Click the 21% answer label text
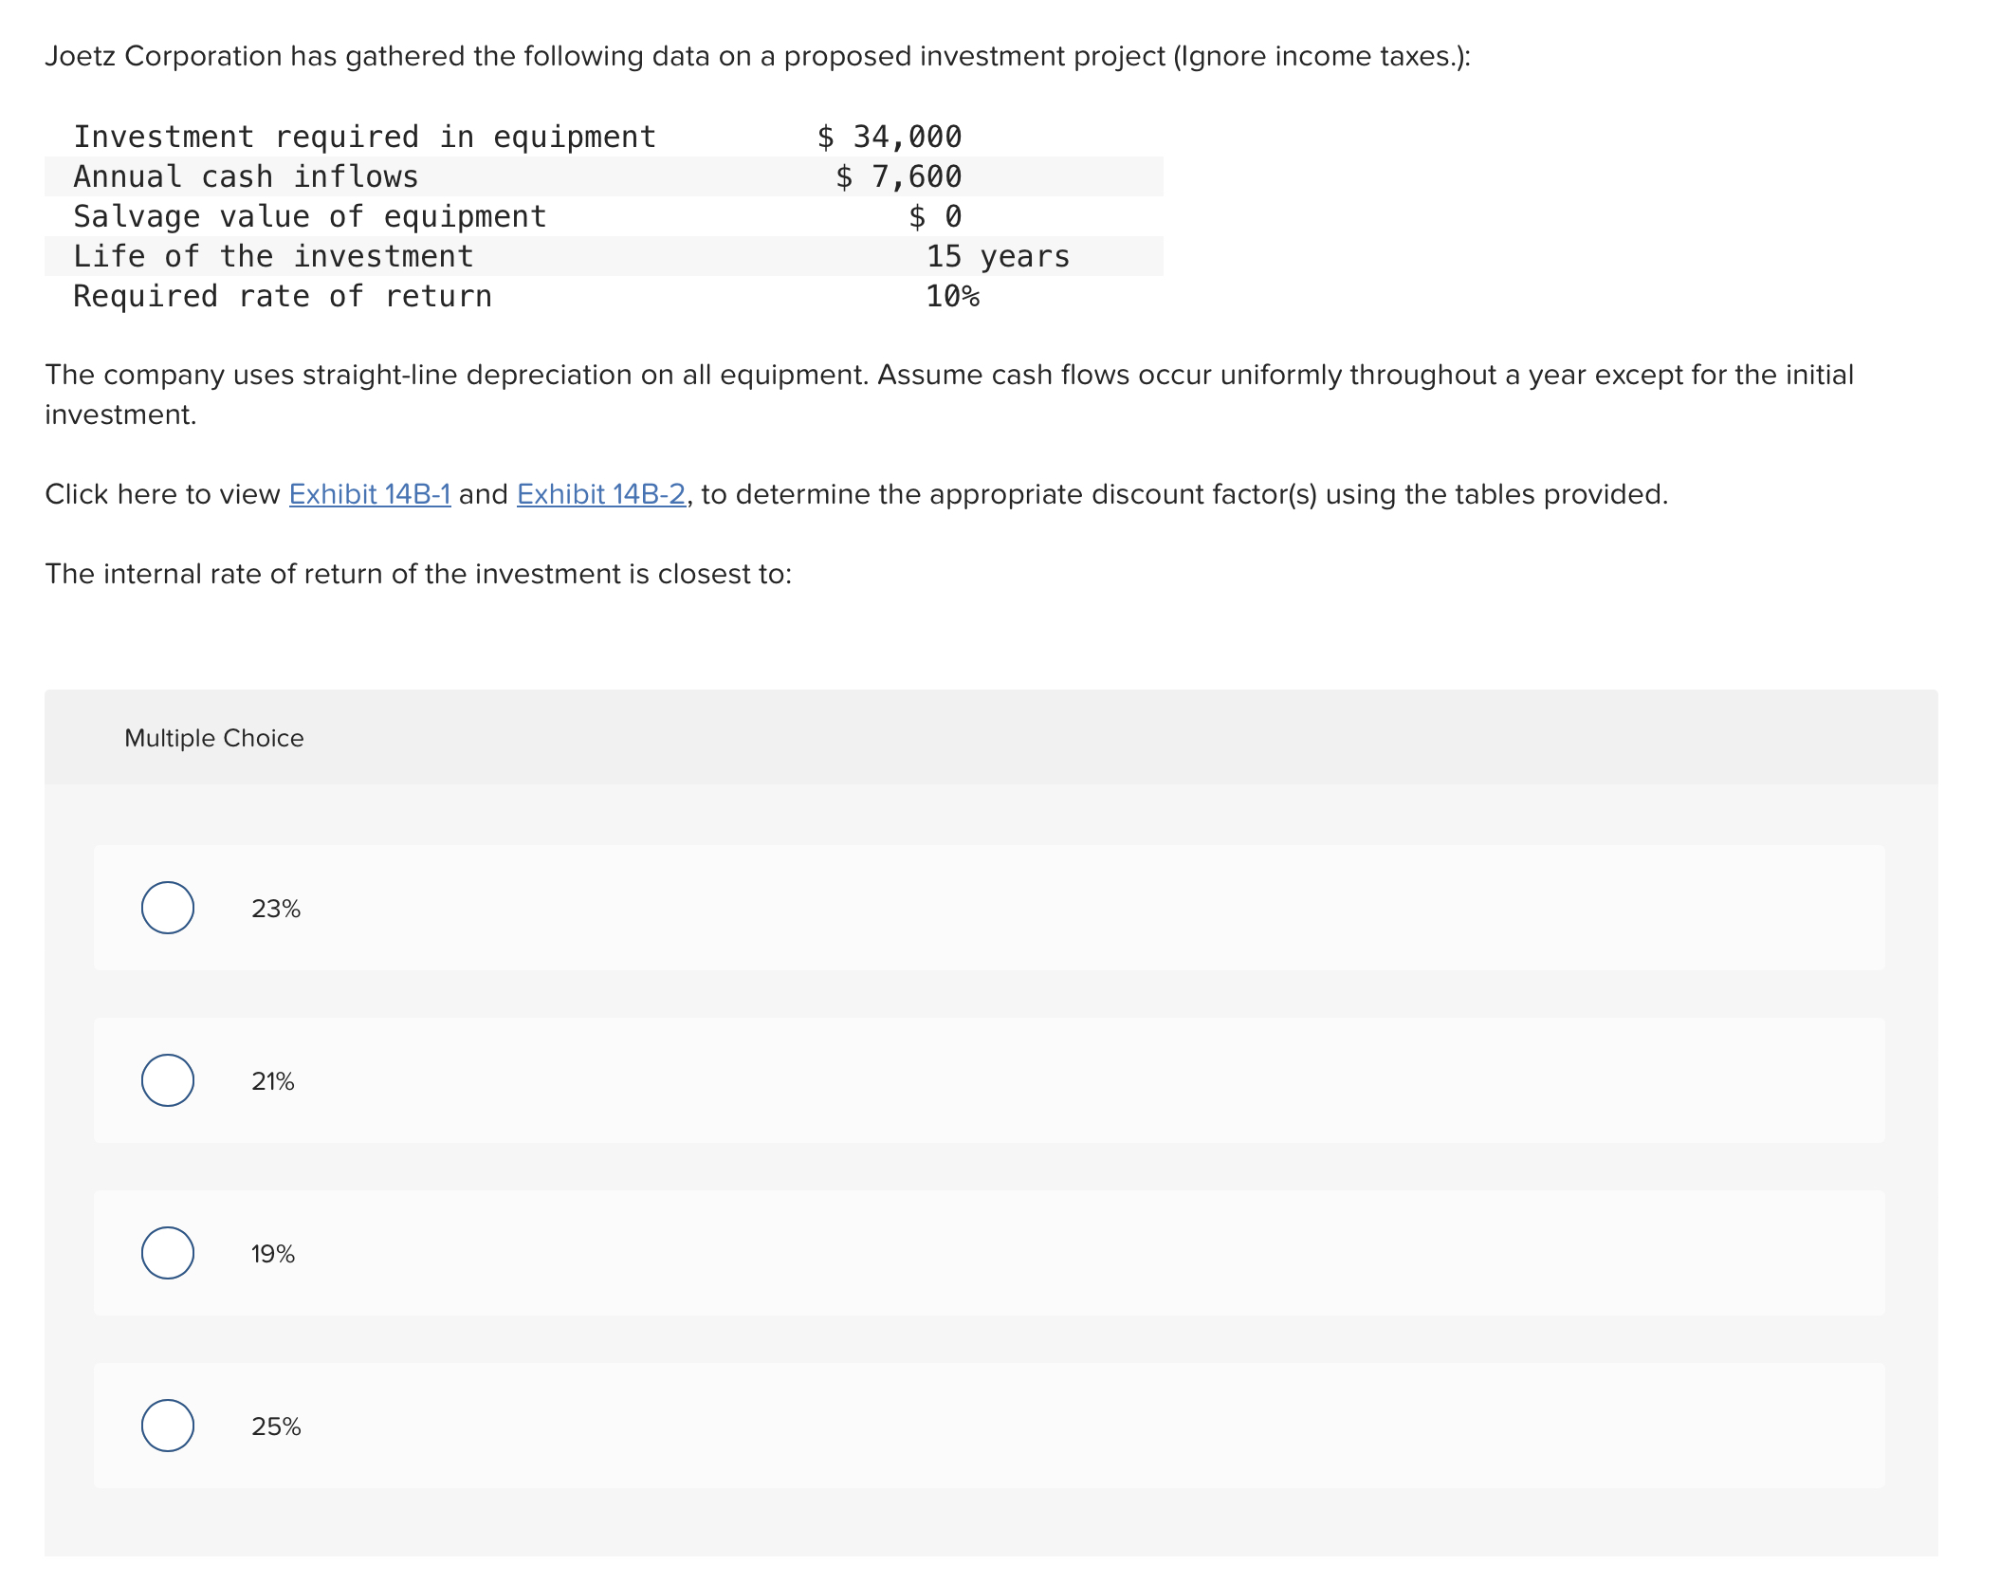This screenshot has height=1583, width=2000. 273,1081
